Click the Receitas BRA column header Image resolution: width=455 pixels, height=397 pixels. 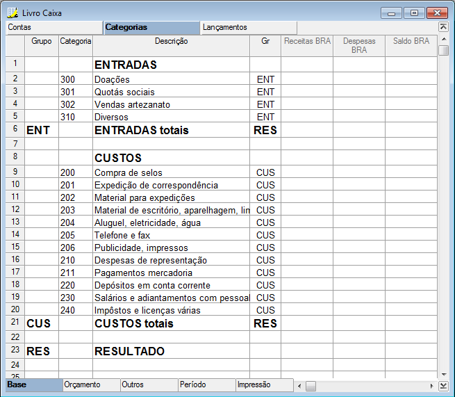coord(306,41)
